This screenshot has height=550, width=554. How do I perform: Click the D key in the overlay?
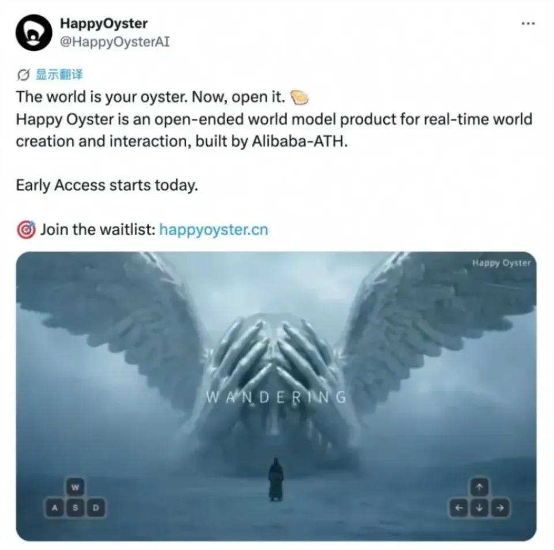[x=96, y=508]
